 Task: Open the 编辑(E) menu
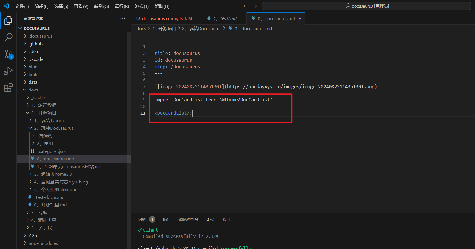click(42, 6)
